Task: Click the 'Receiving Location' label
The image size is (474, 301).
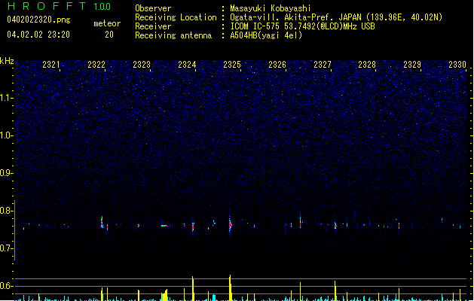Action: click(176, 17)
